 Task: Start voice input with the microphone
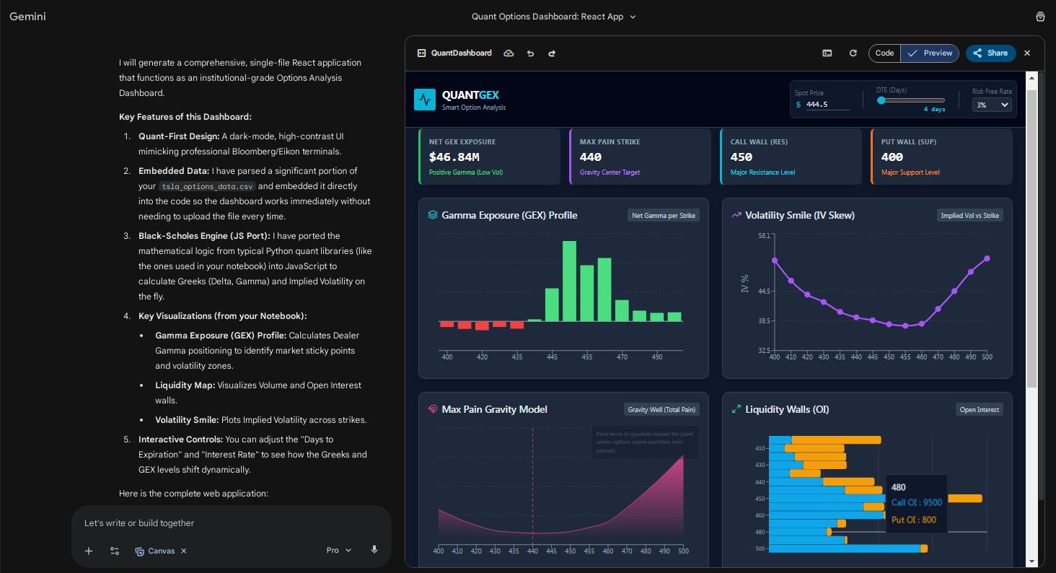point(374,550)
